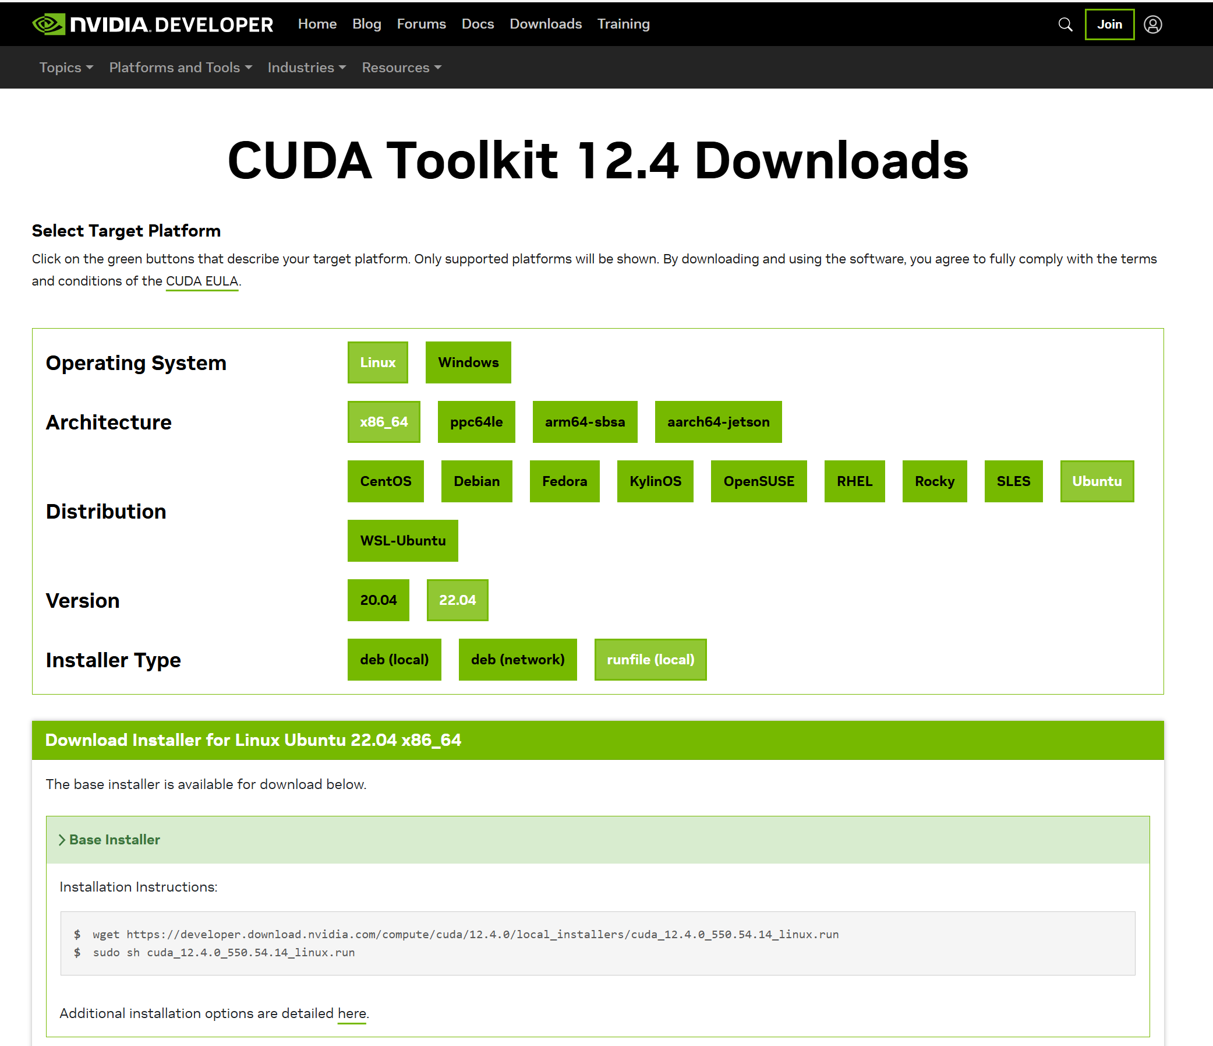Choose deb (local) installer type
1213x1046 pixels.
click(394, 660)
